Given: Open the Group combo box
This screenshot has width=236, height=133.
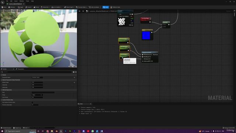Looking at the screenshot, I should [x=37, y=95].
